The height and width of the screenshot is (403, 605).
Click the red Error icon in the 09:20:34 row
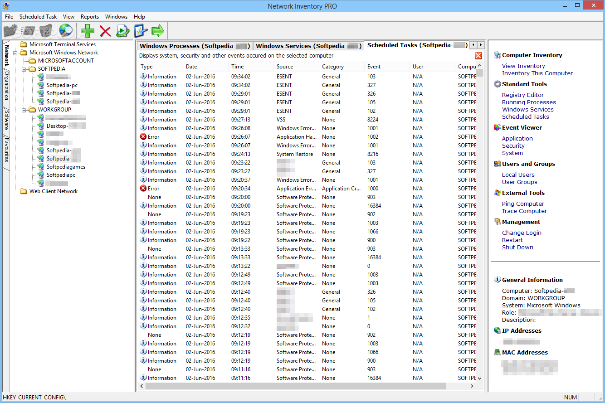pos(143,188)
